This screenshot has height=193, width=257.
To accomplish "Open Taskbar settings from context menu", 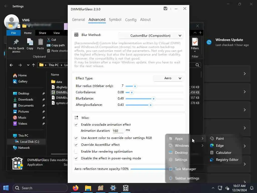I will pyautogui.click(x=186, y=178).
